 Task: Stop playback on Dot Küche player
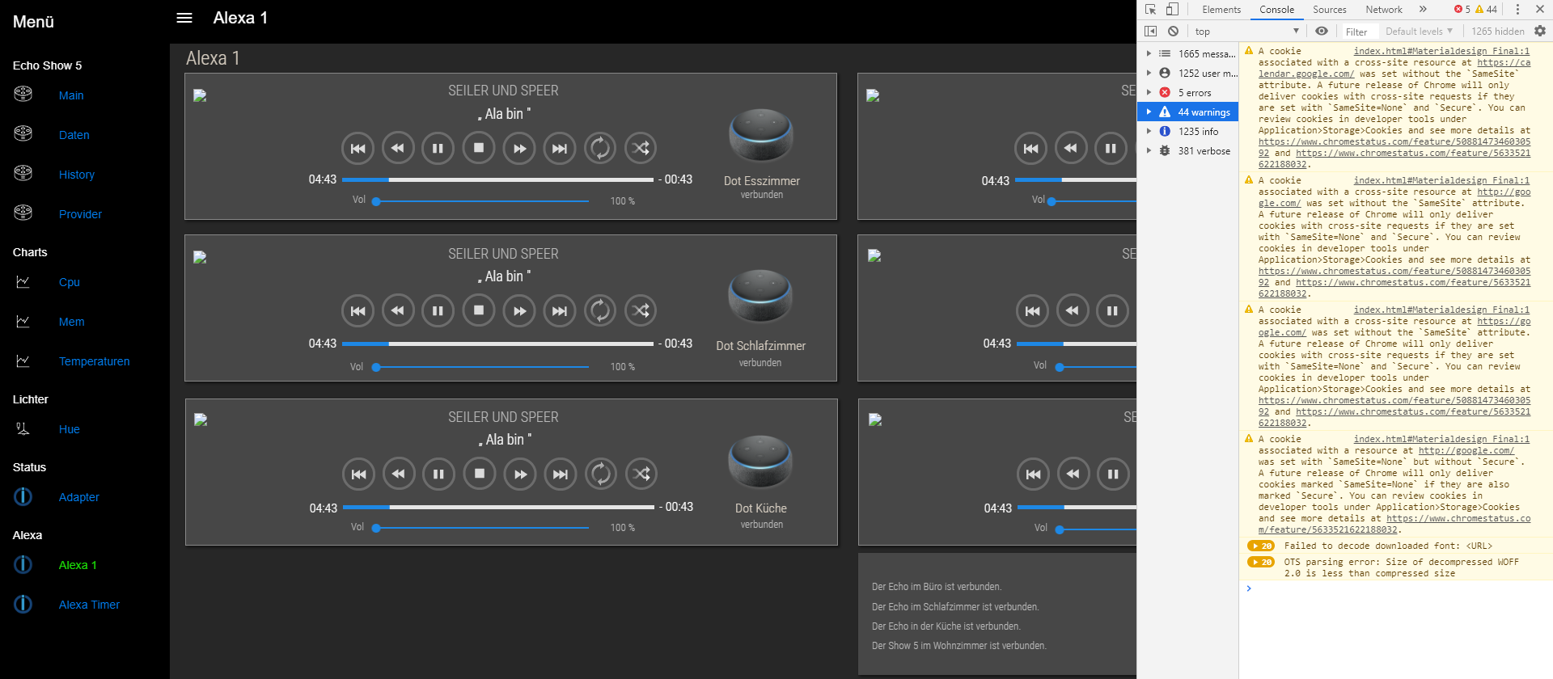pos(480,474)
